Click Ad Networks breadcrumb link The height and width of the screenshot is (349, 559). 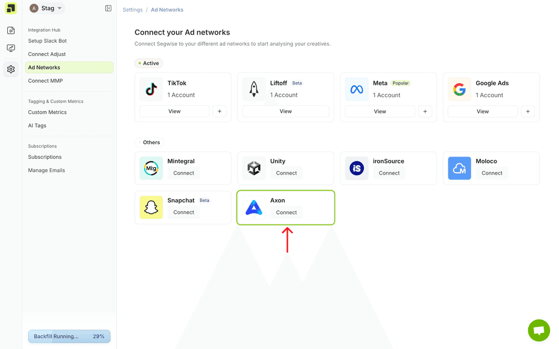[x=167, y=10]
